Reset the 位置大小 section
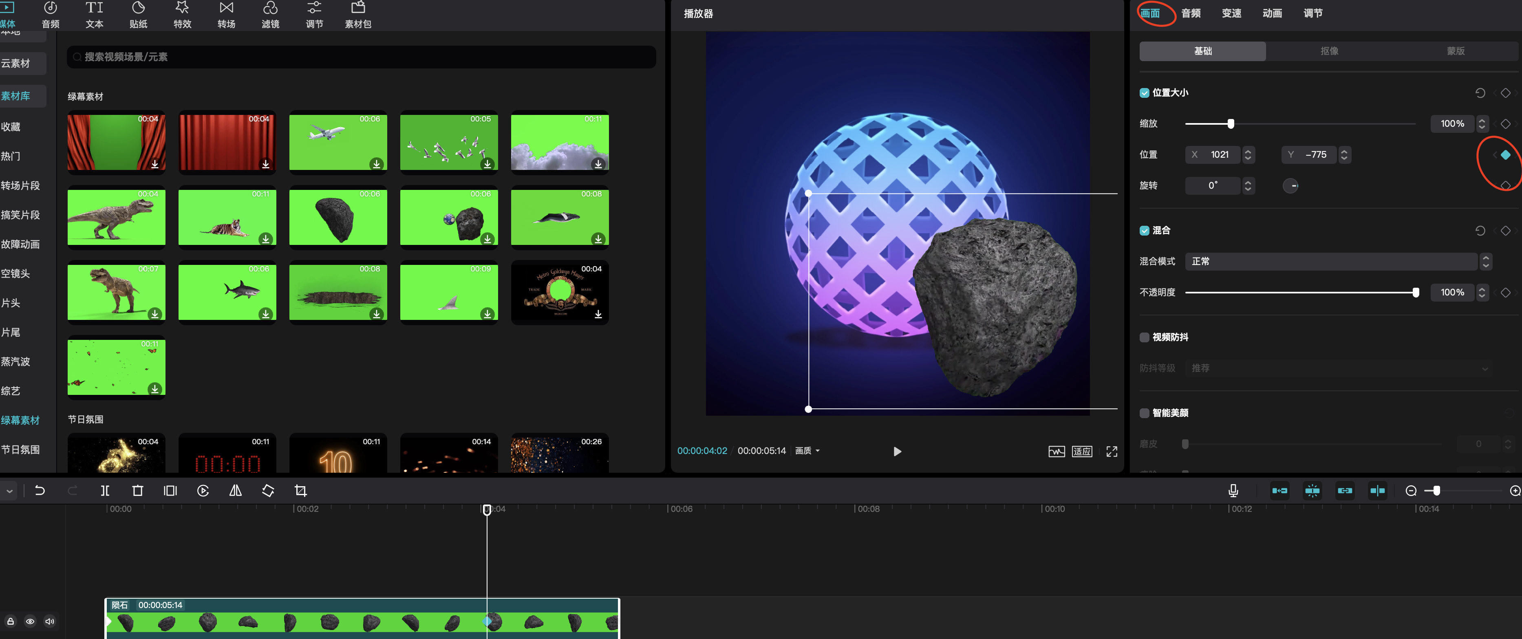Screen dimensions: 1522x639 click(1480, 93)
